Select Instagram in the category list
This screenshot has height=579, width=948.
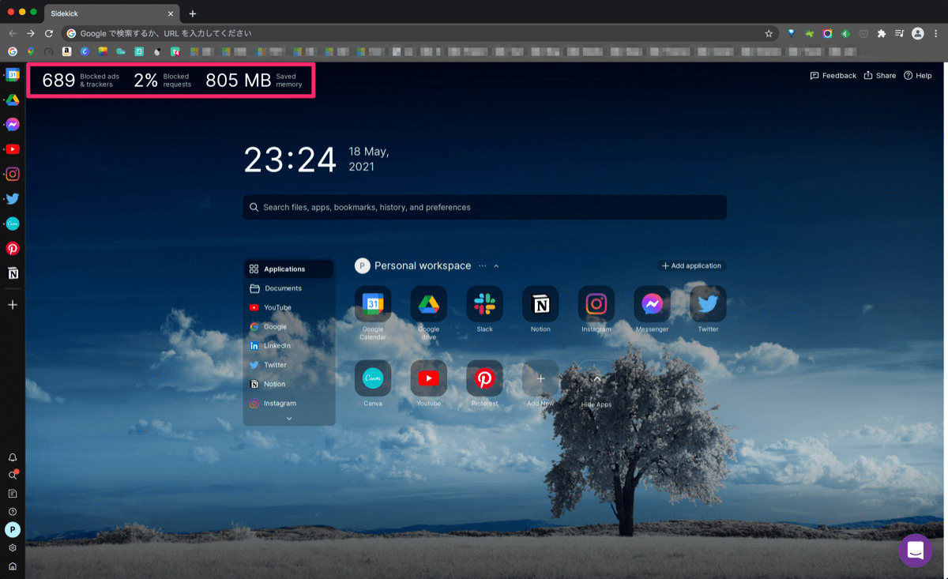289,403
